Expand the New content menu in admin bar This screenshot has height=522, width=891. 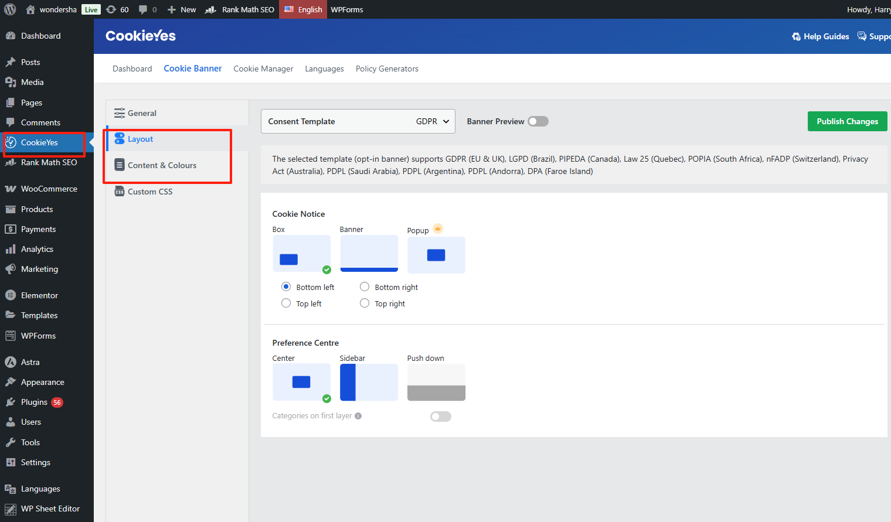coord(182,9)
